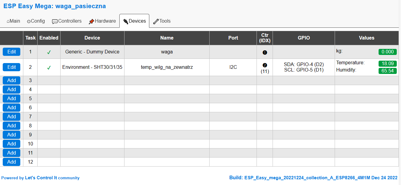Click Environment - SHT30/31/35 cell
The width and height of the screenshot is (401, 185).
92,67
